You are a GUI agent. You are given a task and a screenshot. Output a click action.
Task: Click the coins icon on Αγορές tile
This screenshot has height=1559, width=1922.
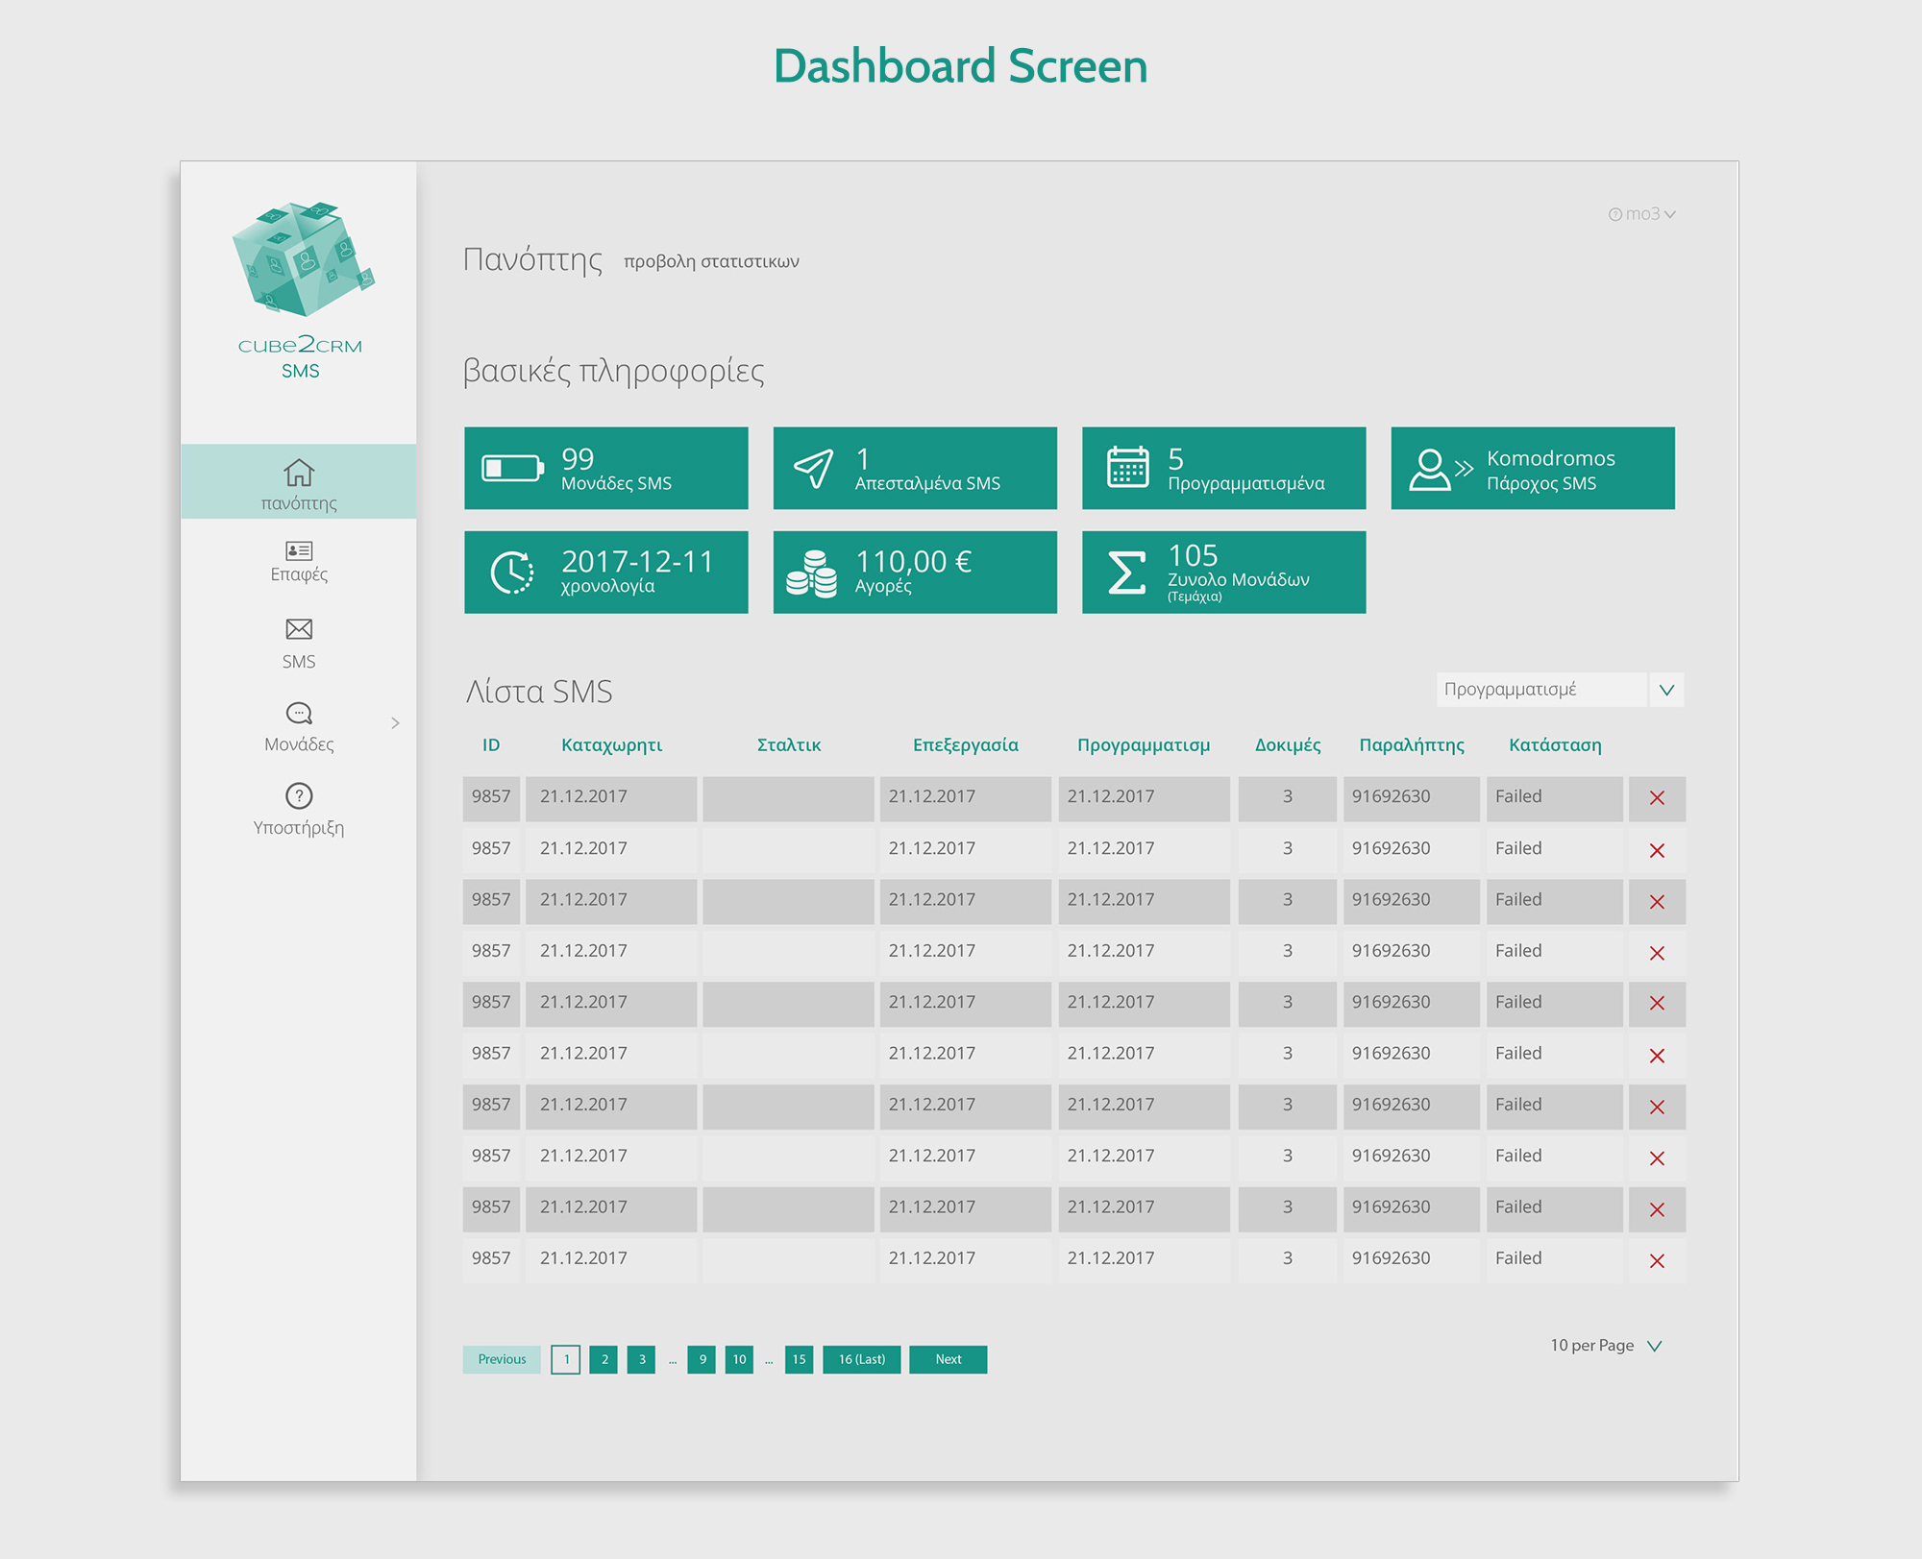click(812, 573)
